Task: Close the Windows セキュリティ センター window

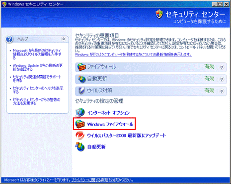Action: (226, 4)
